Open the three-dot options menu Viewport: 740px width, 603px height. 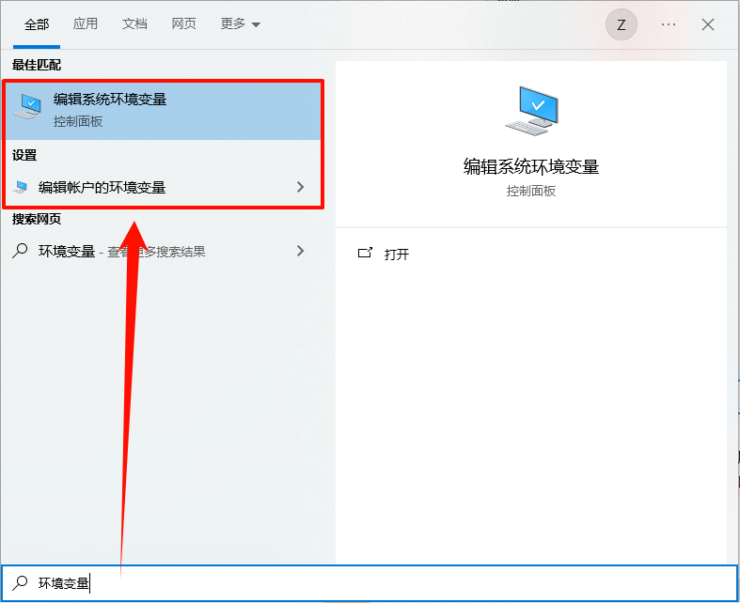669,24
